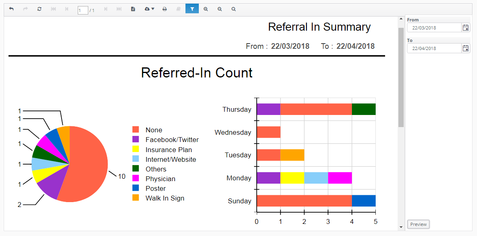Open the search magnifier tool
Screen dimensions: 477x236
(x=234, y=9)
